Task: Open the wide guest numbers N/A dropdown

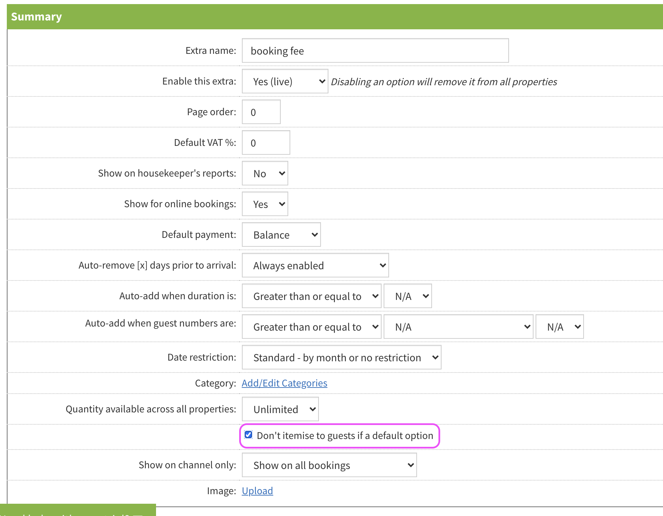Action: click(x=458, y=327)
